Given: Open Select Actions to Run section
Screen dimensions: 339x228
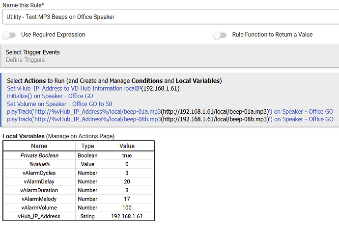Looking at the screenshot, I should click(114, 80).
